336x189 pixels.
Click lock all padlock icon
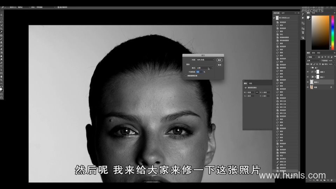(x=323, y=64)
